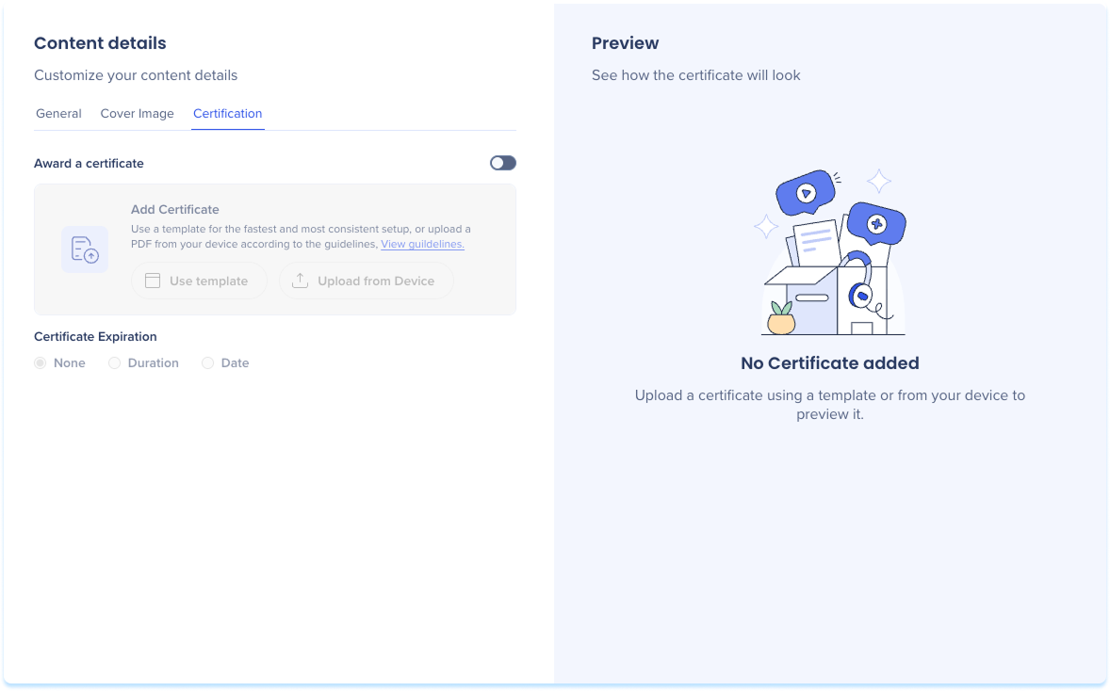Click the play speech bubble in the illustration
1110x691 pixels.
point(805,193)
